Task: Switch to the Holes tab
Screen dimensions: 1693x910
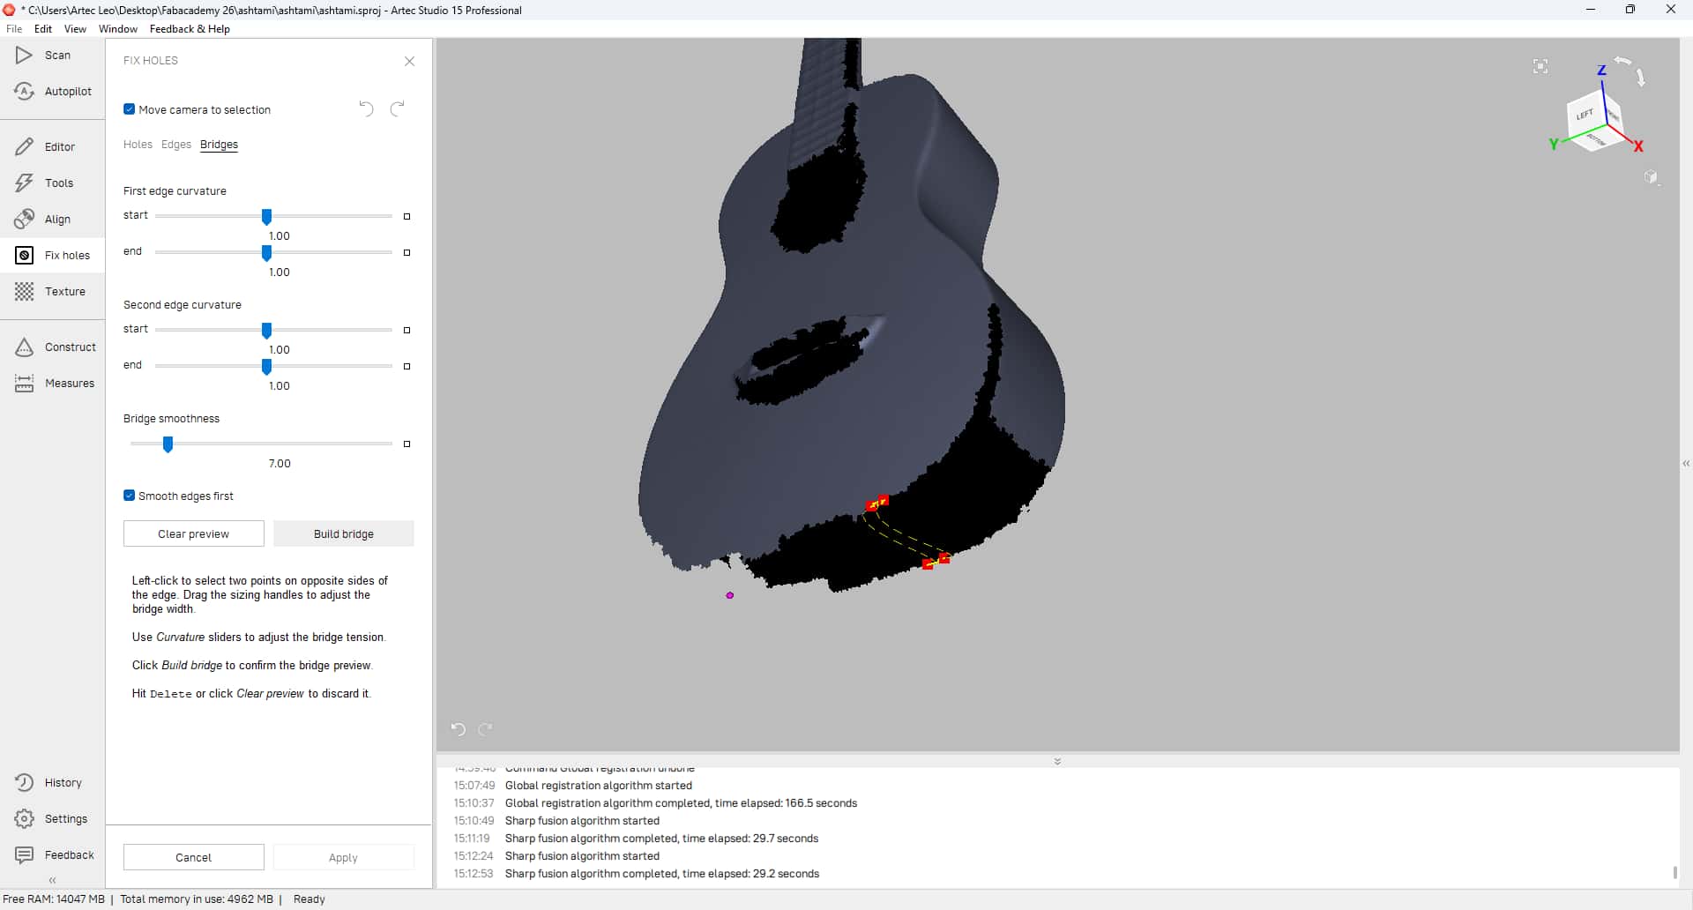Action: [x=138, y=145]
